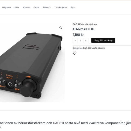
Task: Click the magnifier zoom icon on product image
Action: pos(61,28)
